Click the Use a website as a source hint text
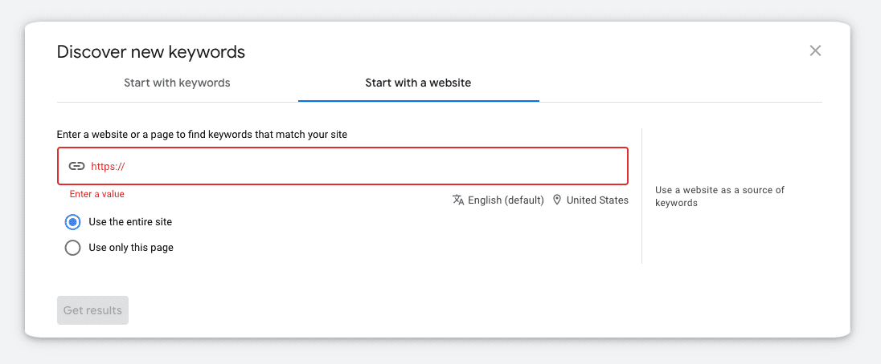This screenshot has height=364, width=881. [x=719, y=196]
